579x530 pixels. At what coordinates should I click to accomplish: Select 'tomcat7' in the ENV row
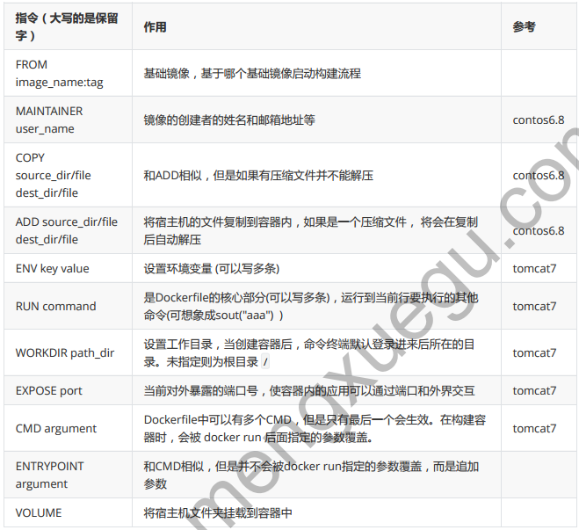(x=534, y=268)
